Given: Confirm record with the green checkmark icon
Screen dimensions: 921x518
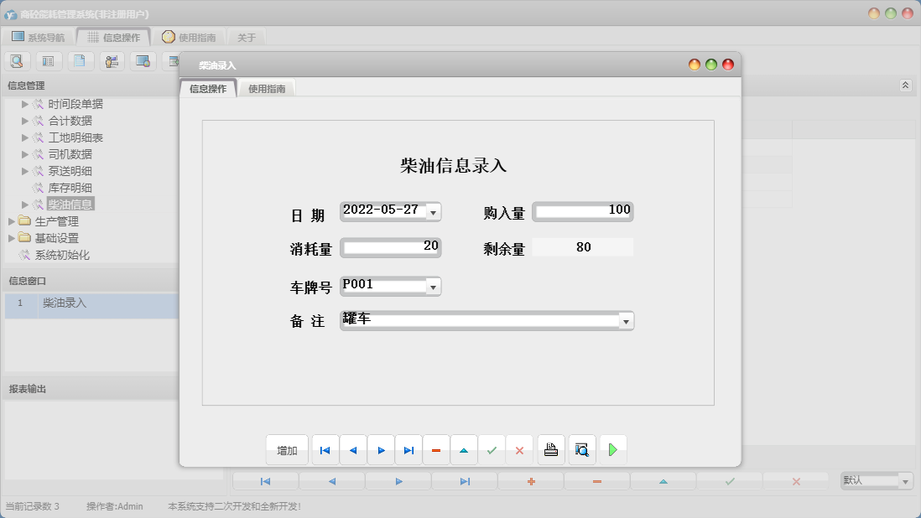Looking at the screenshot, I should coord(492,449).
